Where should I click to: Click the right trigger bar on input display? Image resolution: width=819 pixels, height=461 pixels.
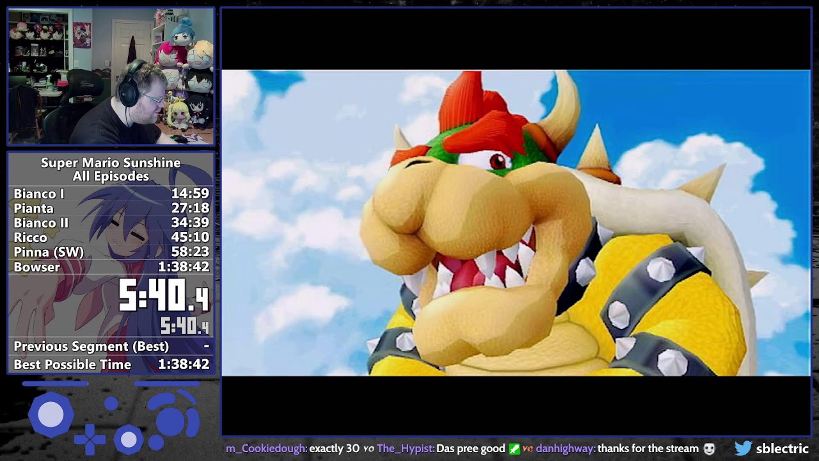[166, 384]
